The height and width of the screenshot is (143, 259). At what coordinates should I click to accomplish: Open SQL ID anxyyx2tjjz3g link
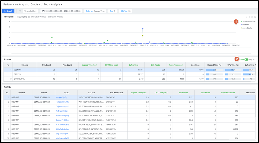pos(62,97)
